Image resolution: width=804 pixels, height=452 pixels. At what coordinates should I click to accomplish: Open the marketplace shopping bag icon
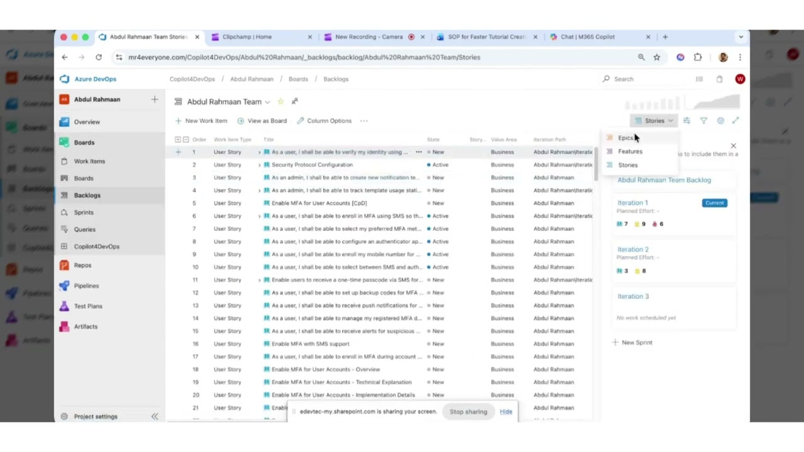719,79
